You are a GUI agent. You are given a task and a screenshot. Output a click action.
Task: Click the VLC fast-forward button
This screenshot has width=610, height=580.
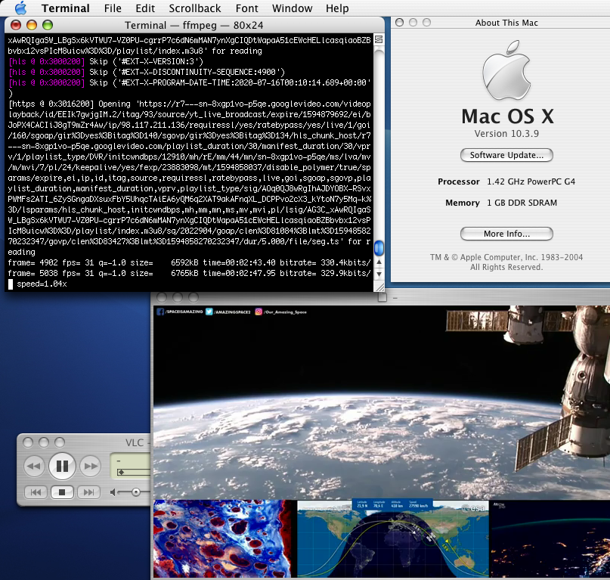pos(90,467)
